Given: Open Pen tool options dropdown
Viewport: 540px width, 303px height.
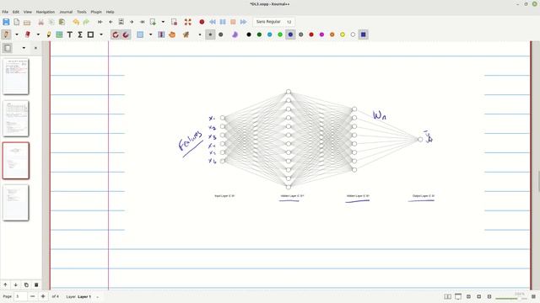Looking at the screenshot, I should tap(17, 35).
